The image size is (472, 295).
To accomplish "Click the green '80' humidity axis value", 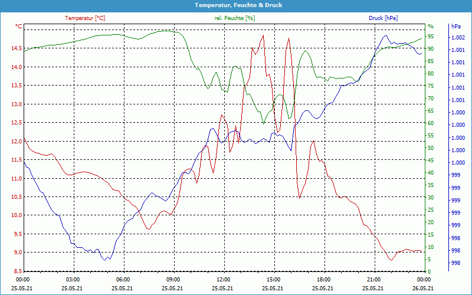I will click(x=431, y=74).
